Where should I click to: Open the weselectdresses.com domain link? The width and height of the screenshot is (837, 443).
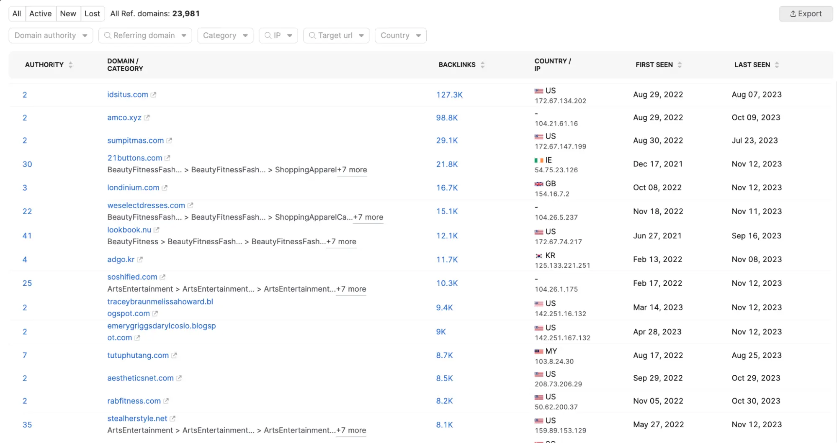pos(146,205)
